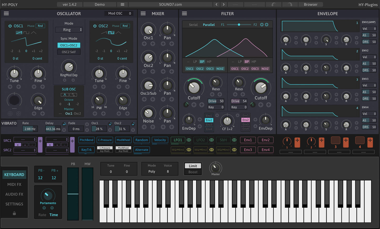Click Vibrato Delay modulation M icon
This screenshot has width=380, height=229.
tap(64, 124)
